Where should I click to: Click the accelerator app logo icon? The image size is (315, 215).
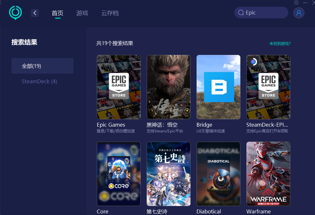(x=15, y=13)
